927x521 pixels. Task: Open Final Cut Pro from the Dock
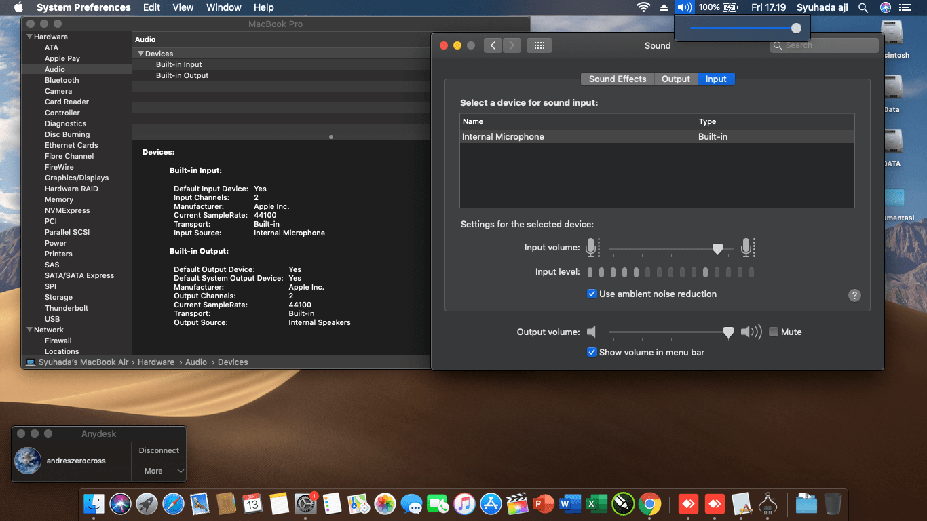click(517, 503)
